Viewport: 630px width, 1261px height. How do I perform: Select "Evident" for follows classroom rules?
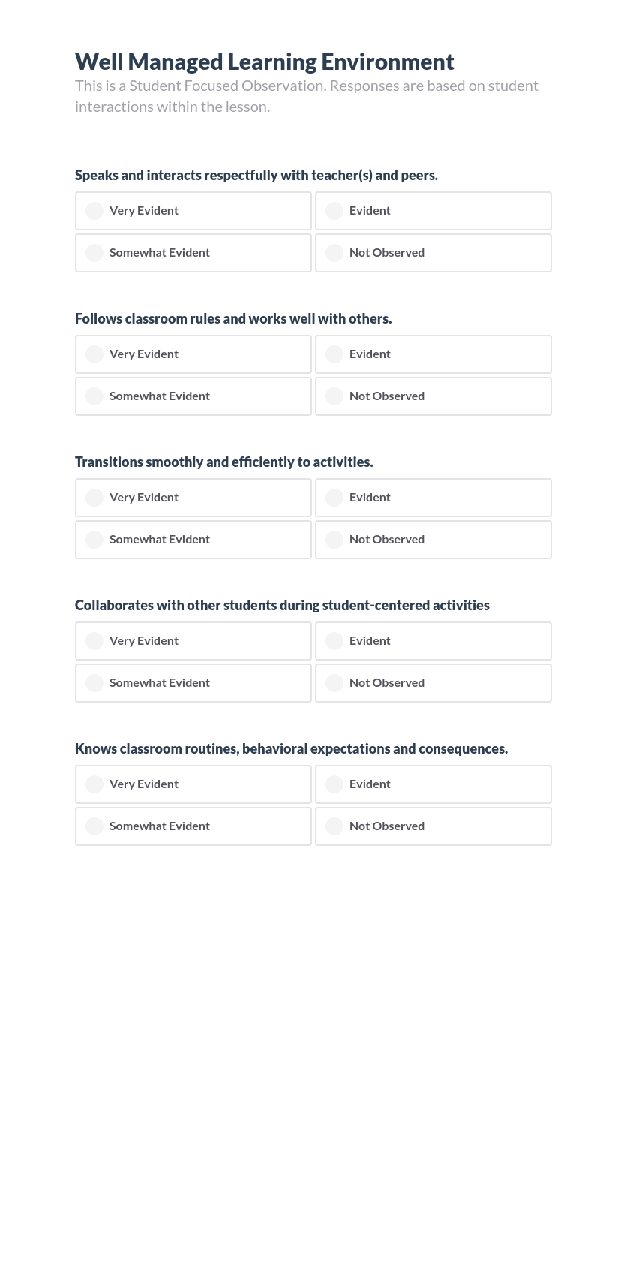433,354
